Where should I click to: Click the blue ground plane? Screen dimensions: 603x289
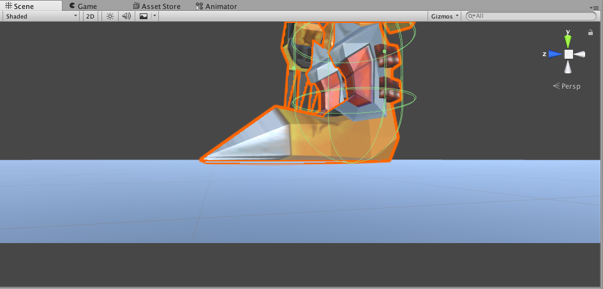300,202
